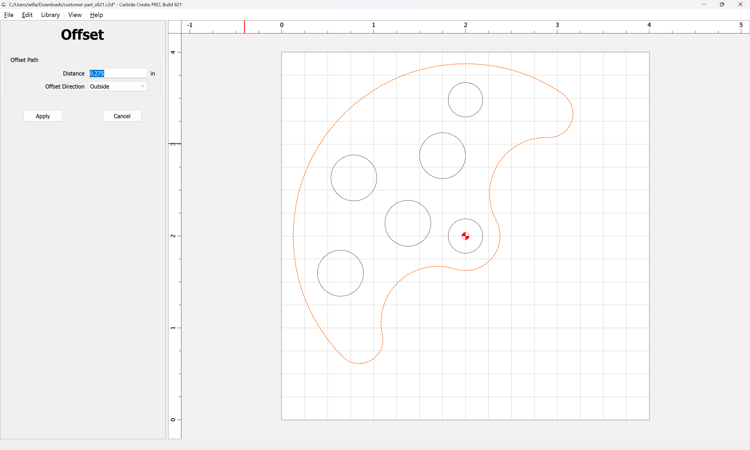The height and width of the screenshot is (450, 750).
Task: Click the red zero-point origin marker
Action: [x=465, y=236]
